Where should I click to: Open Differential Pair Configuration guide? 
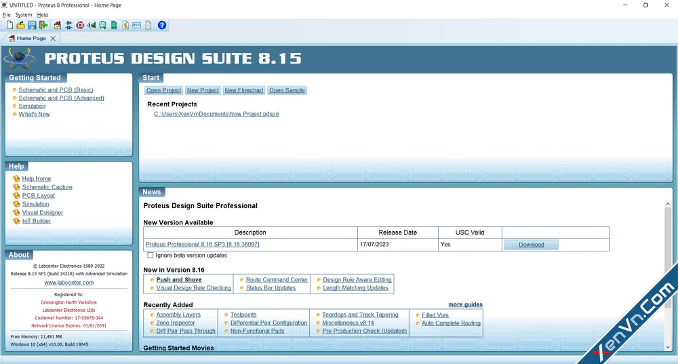tap(268, 323)
